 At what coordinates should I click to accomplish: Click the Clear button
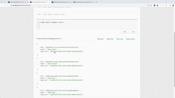click(x=125, y=32)
